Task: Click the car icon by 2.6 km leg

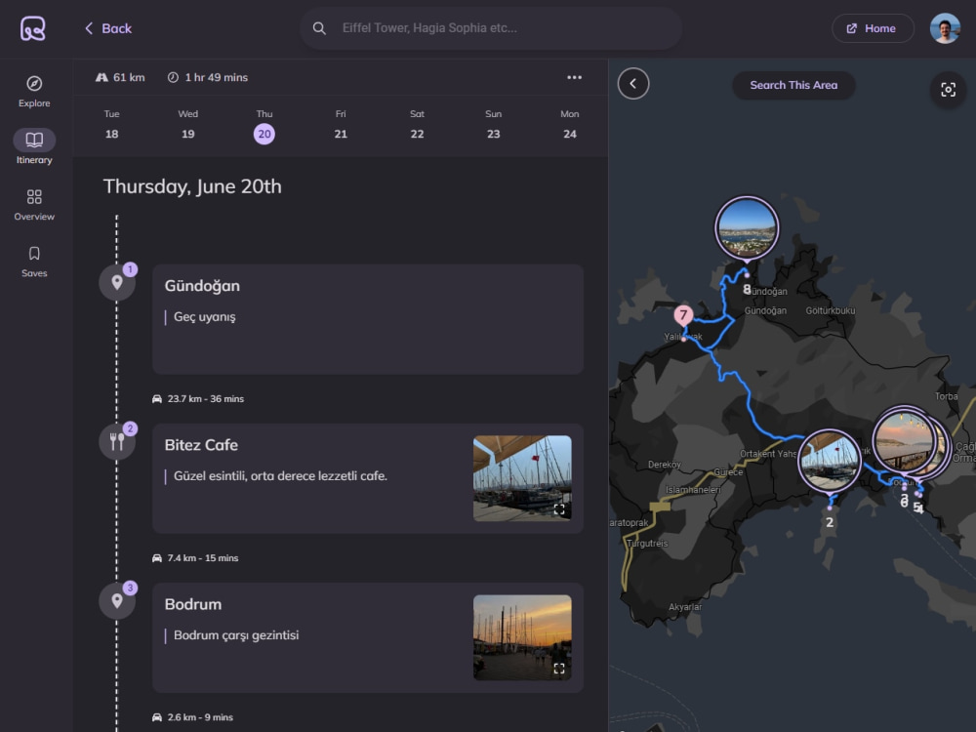Action: coord(157,717)
